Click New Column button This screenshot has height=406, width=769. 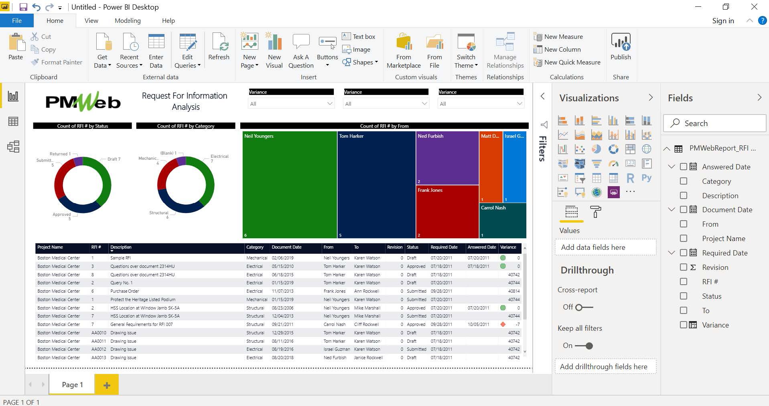coord(557,49)
